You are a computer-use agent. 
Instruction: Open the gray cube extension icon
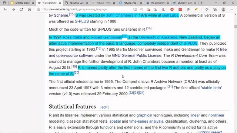tap(188, 9)
